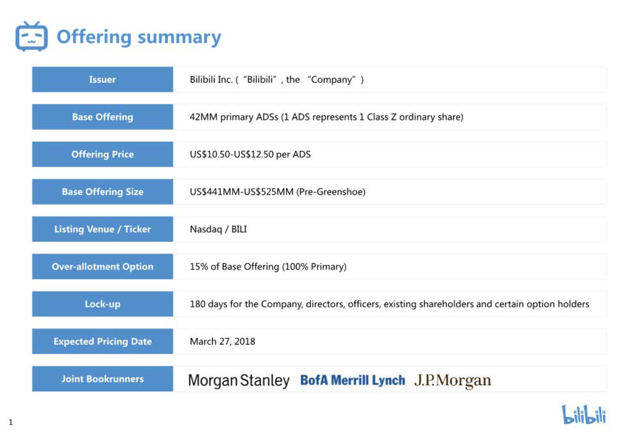Image resolution: width=619 pixels, height=434 pixels.
Task: Click the March 27, 2018 date text
Action: pos(222,342)
